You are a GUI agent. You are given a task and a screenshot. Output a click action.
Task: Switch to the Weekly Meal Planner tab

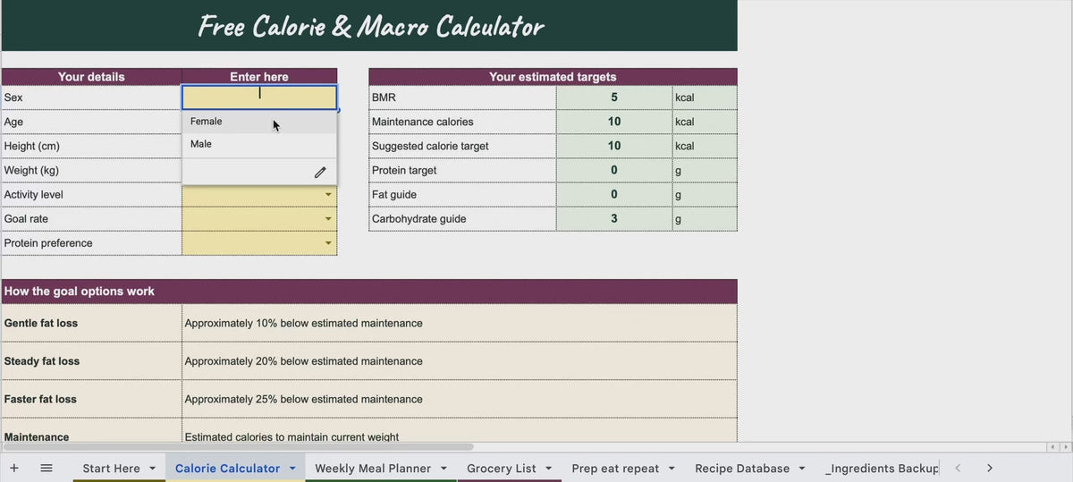373,469
